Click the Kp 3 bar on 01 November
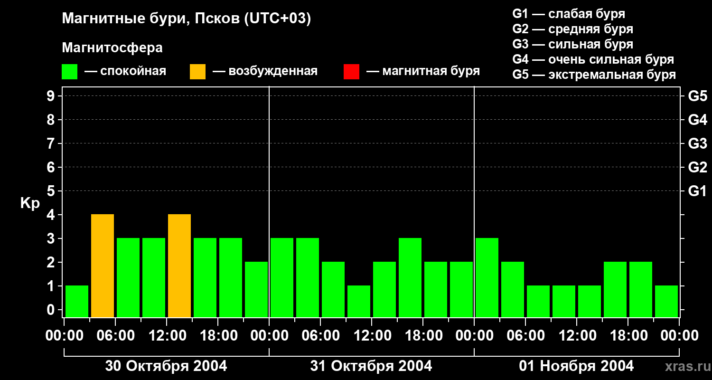The width and height of the screenshot is (712, 380). pos(487,277)
